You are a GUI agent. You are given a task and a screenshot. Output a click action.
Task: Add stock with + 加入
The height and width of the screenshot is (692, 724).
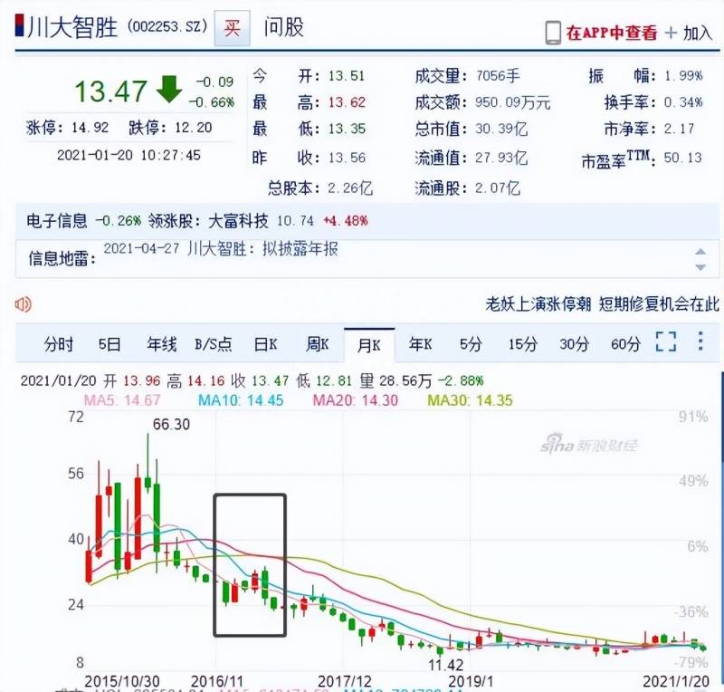point(688,33)
